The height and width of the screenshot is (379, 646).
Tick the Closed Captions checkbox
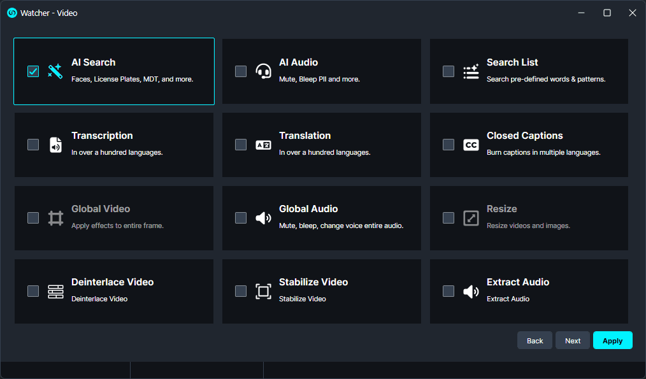(x=449, y=145)
